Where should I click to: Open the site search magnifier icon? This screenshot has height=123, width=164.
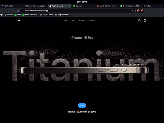click(x=139, y=20)
